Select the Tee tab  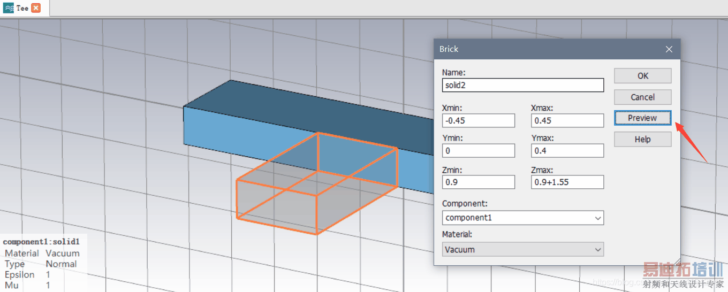coord(21,8)
